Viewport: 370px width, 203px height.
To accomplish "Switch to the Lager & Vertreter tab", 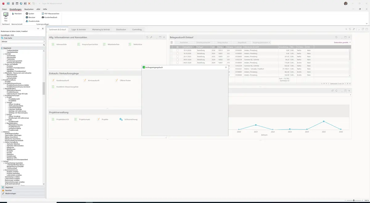I will 79,30.
